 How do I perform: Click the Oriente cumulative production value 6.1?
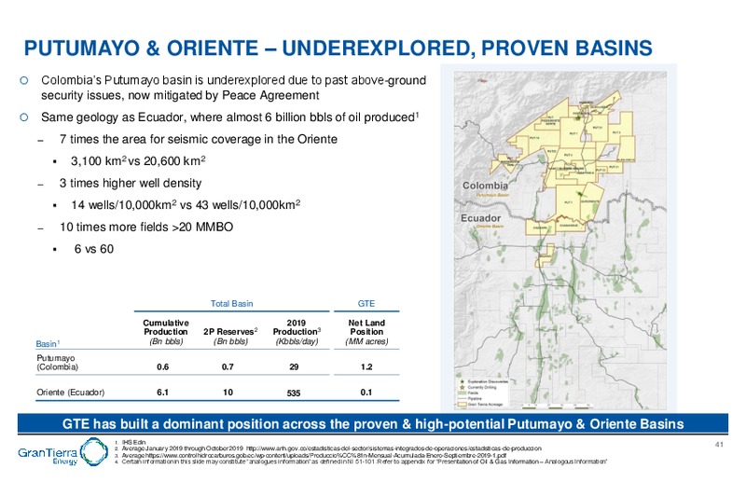(162, 393)
